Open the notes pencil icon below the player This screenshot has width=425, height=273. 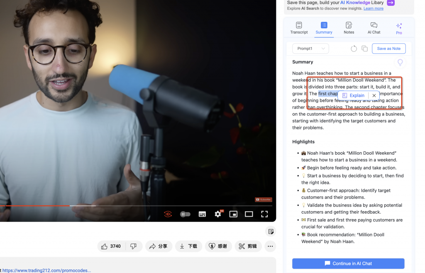coord(271,231)
